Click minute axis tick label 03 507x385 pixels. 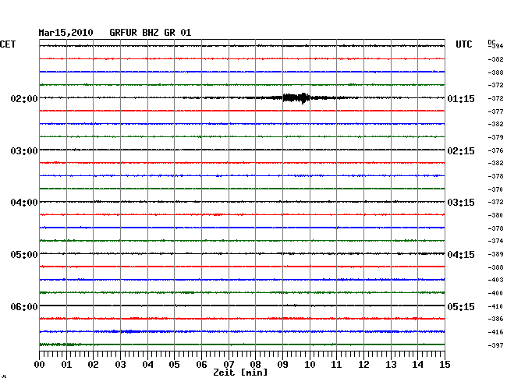coord(121,364)
